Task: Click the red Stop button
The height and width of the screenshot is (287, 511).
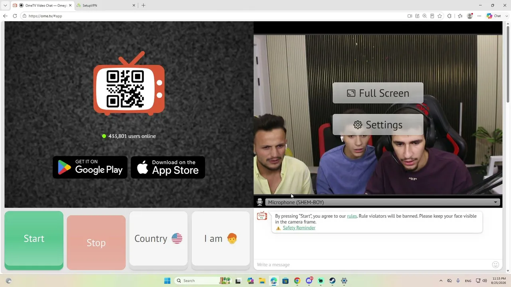Action: (x=96, y=243)
